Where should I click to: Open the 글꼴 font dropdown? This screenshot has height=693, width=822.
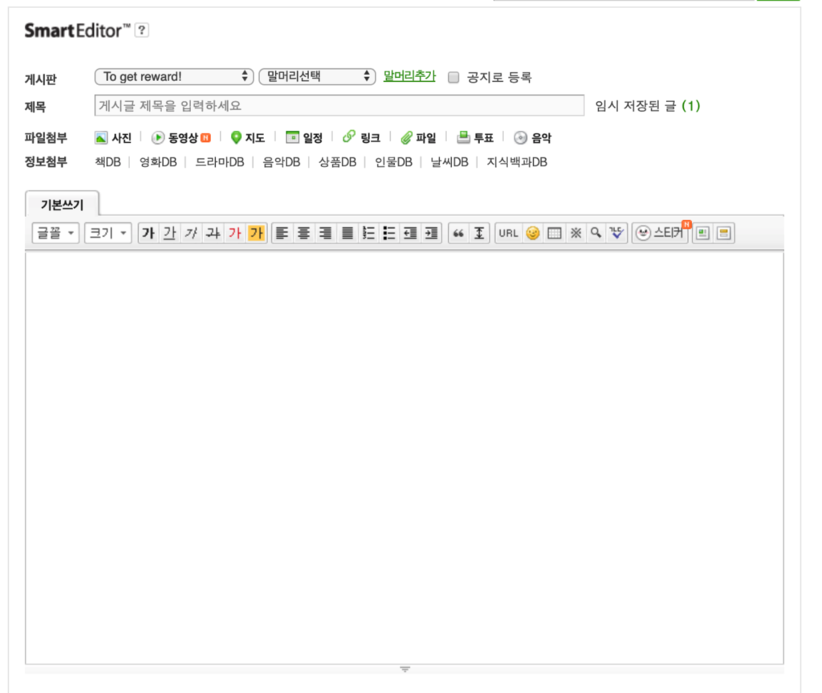pos(54,233)
